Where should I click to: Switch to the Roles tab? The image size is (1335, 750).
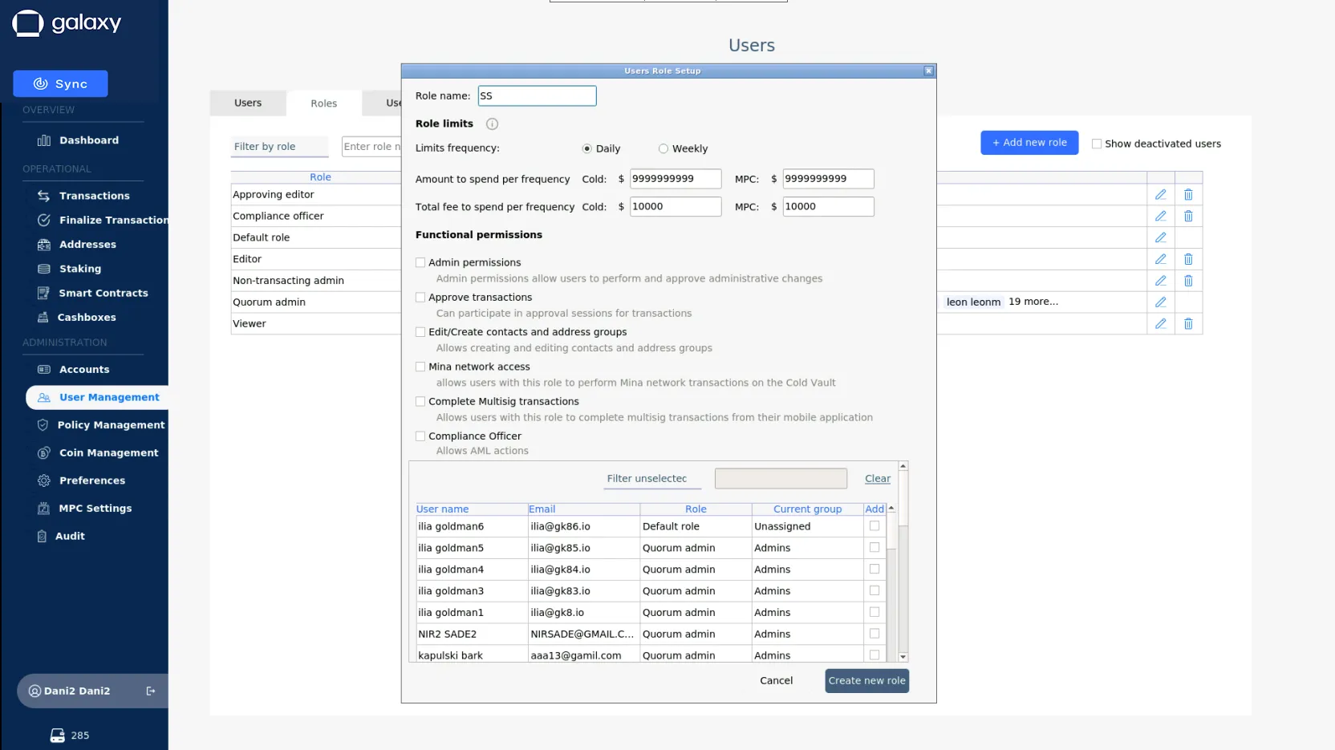click(324, 103)
